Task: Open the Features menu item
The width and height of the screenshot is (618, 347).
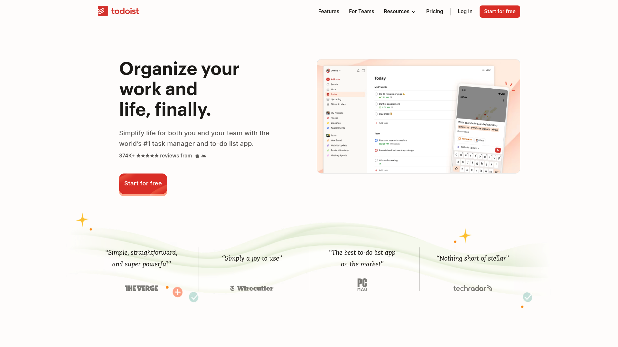Action: [329, 12]
